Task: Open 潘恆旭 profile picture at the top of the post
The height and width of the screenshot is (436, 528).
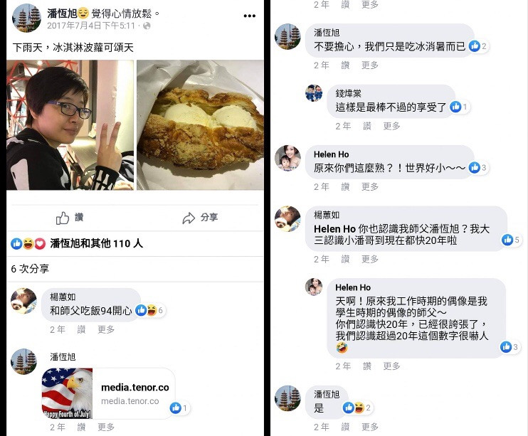Action: coord(26,18)
